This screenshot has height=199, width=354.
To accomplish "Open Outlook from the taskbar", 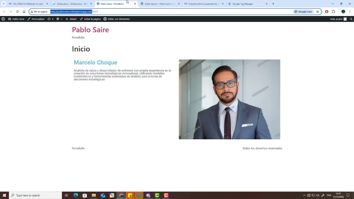I will [x=103, y=195].
